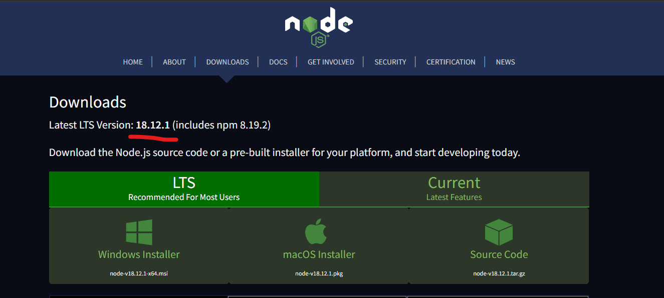Open the Windows Installer download
The height and width of the screenshot is (298, 664).
click(139, 254)
